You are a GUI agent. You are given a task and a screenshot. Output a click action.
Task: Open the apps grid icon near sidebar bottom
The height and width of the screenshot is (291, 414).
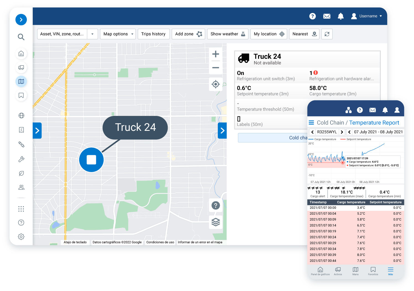(x=21, y=209)
